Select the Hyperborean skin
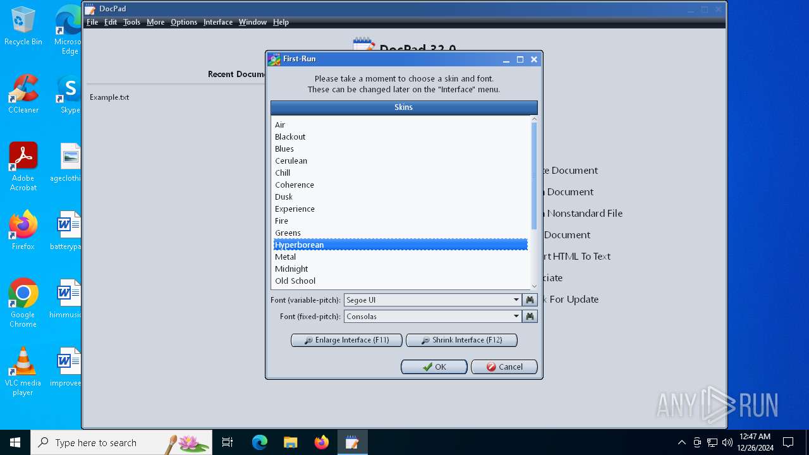Screen dimensions: 809x455 point(401,245)
